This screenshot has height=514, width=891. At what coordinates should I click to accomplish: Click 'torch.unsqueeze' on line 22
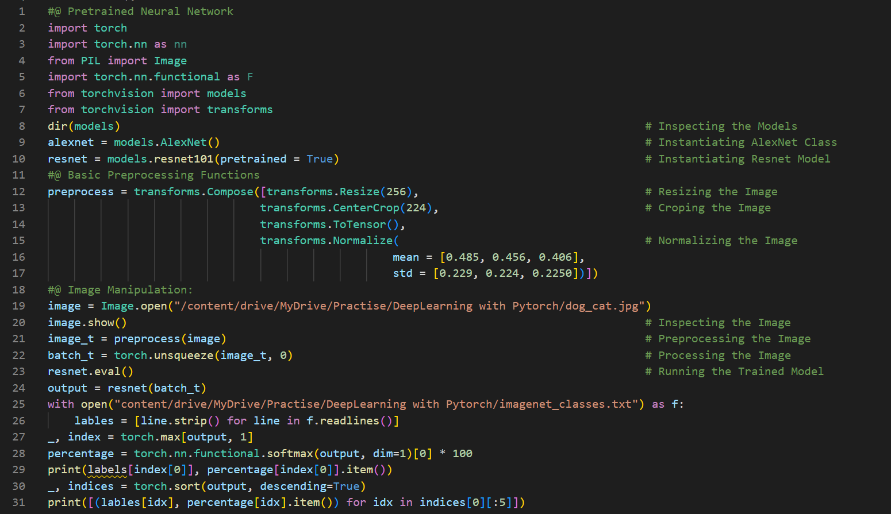pyautogui.click(x=163, y=355)
